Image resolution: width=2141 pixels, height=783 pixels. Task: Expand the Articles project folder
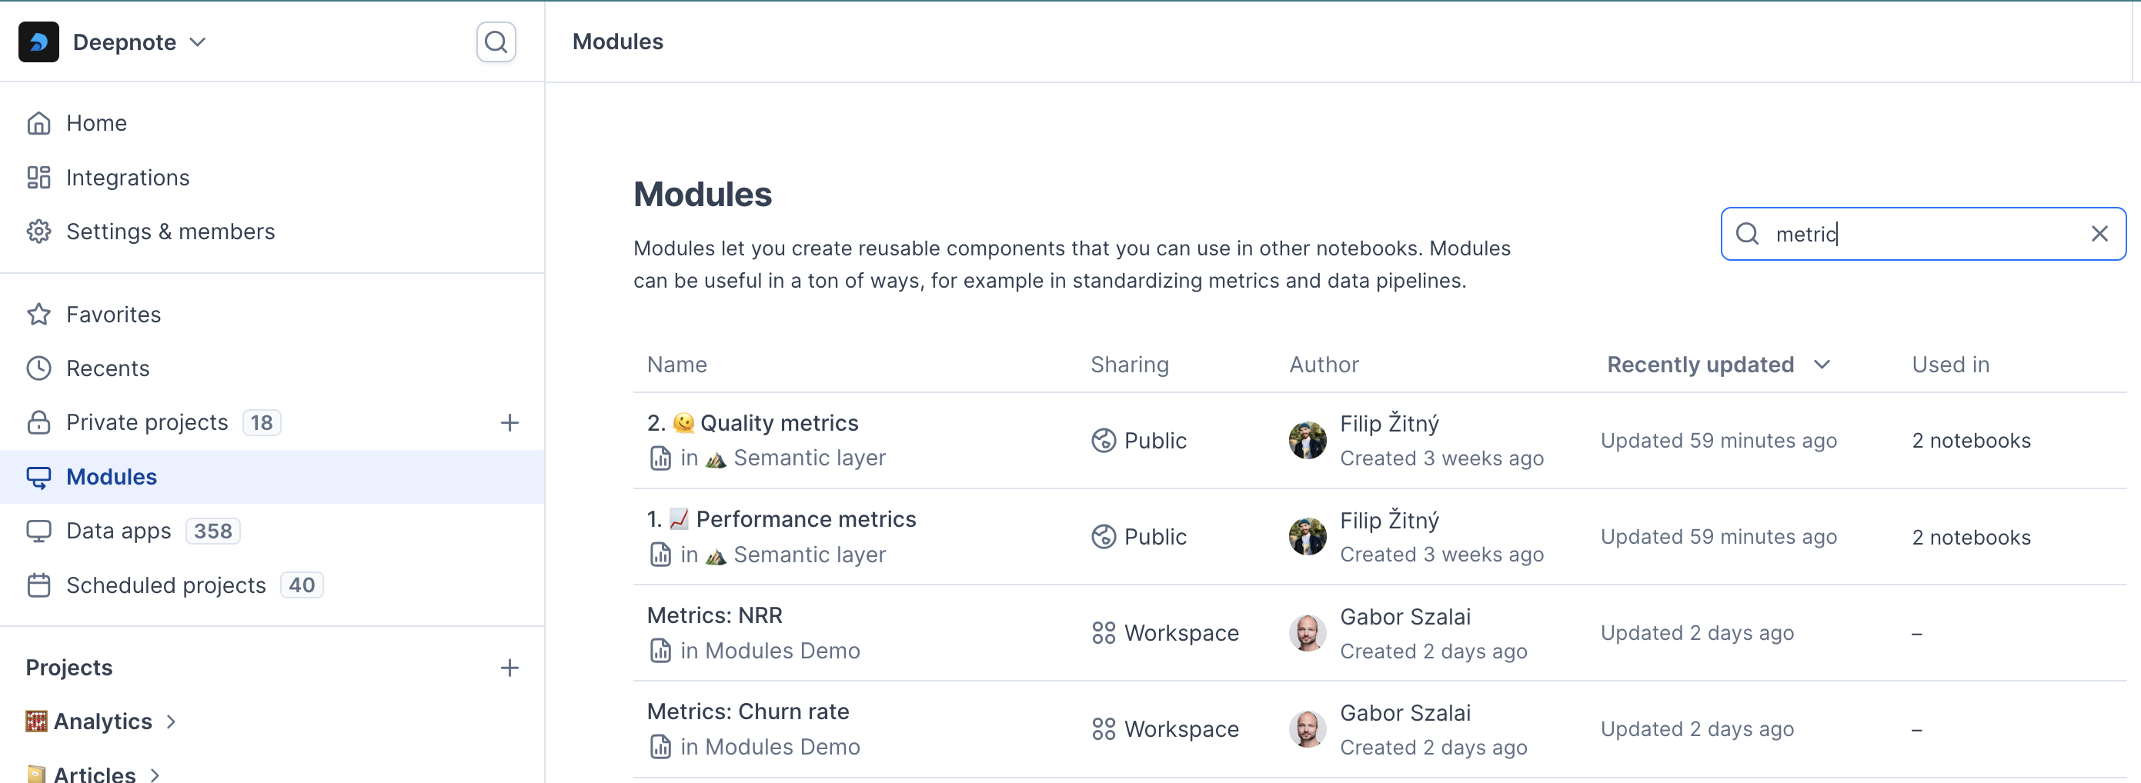tap(155, 774)
